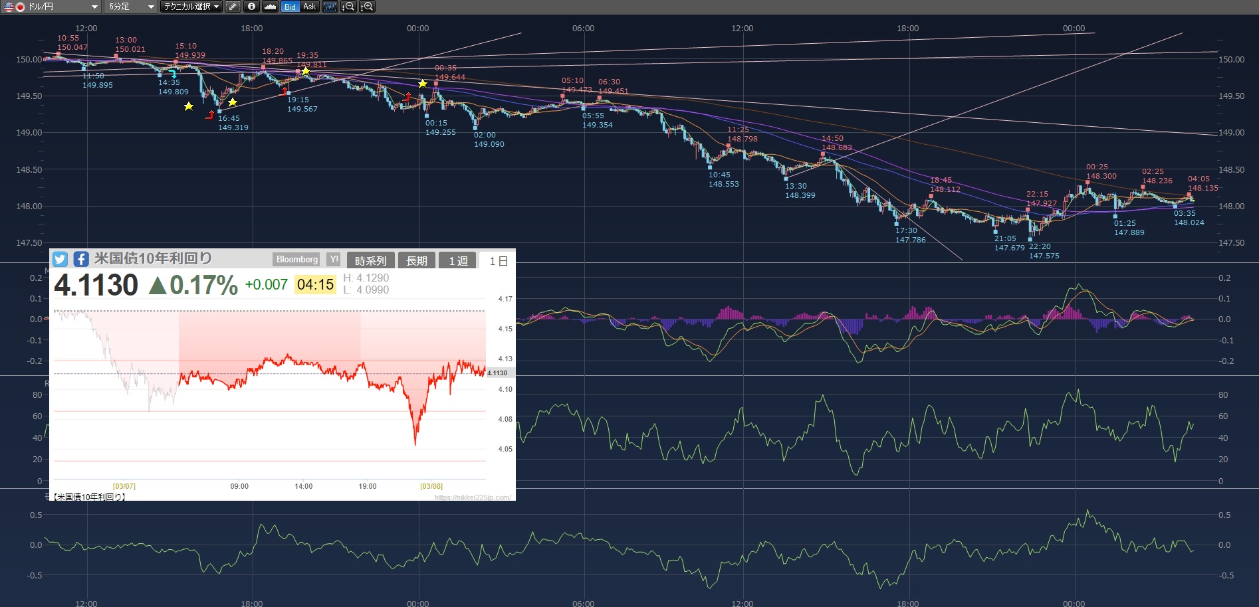Click the pencil drawing tool icon

233,7
